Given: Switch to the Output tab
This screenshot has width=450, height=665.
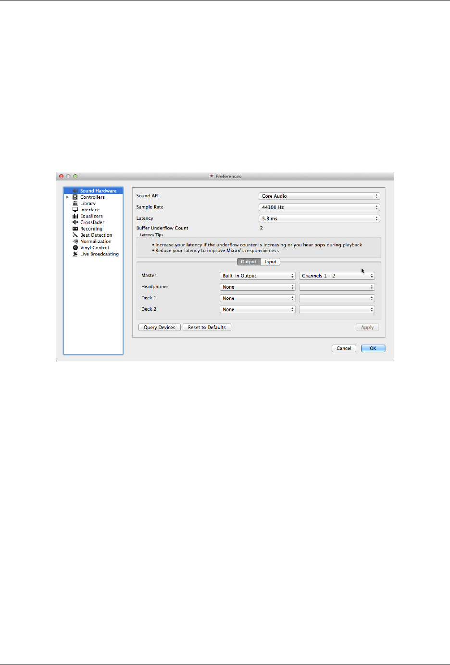Looking at the screenshot, I should point(249,262).
